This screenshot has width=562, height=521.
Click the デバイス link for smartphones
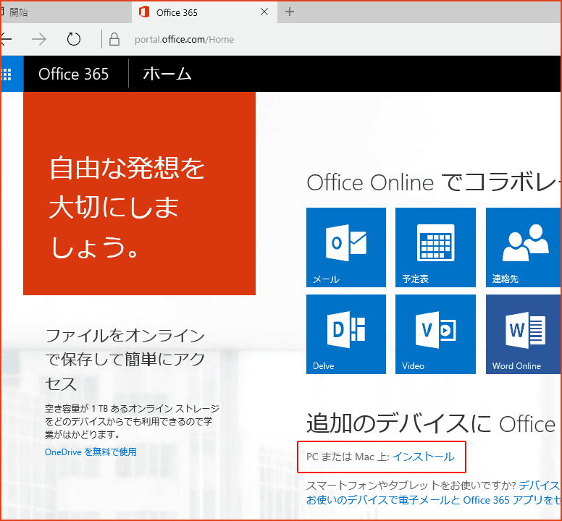tap(540, 486)
